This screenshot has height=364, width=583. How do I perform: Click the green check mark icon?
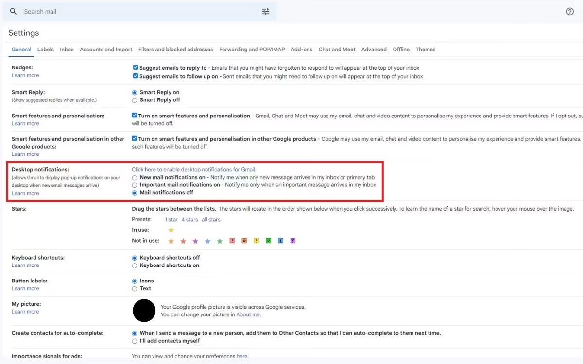(269, 241)
